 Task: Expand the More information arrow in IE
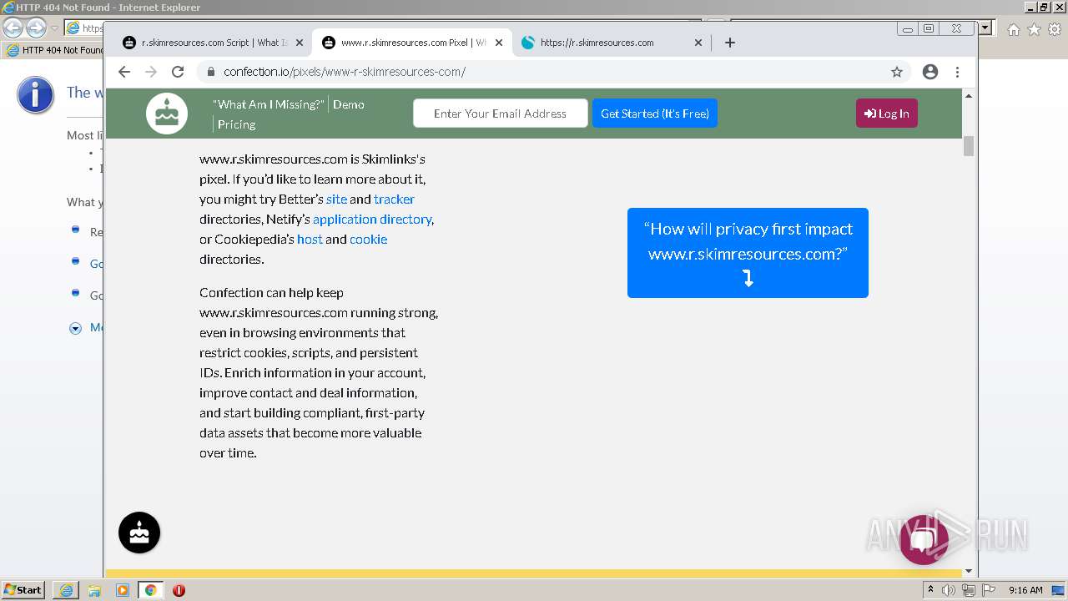[x=75, y=328]
